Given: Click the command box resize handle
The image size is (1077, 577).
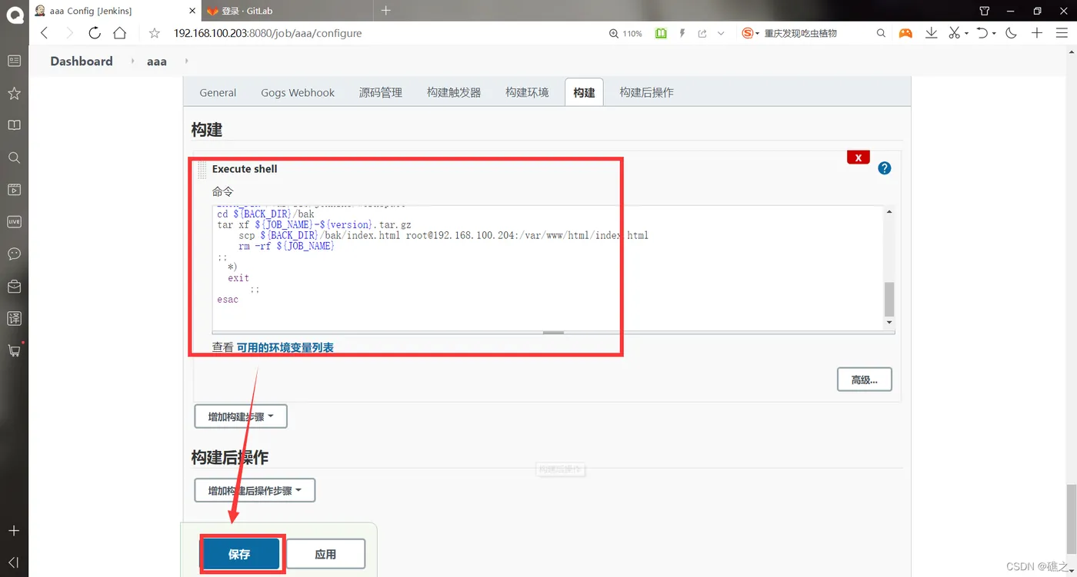Looking at the screenshot, I should (553, 333).
